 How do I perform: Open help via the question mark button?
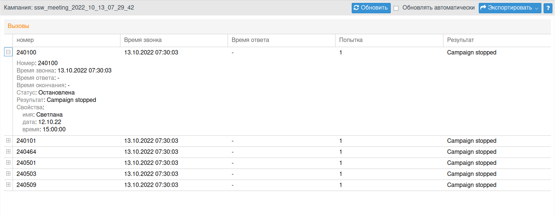pos(547,8)
